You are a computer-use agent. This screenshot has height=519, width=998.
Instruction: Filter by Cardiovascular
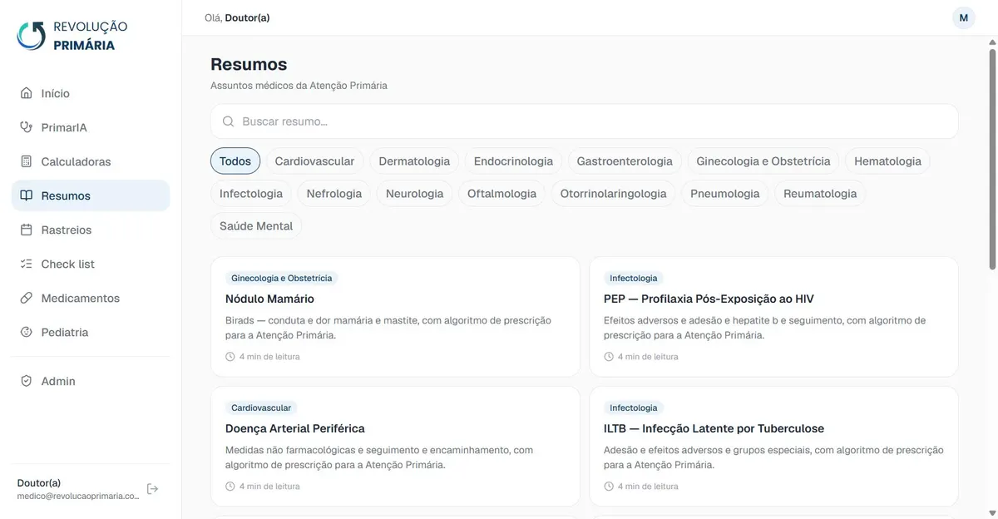(314, 161)
